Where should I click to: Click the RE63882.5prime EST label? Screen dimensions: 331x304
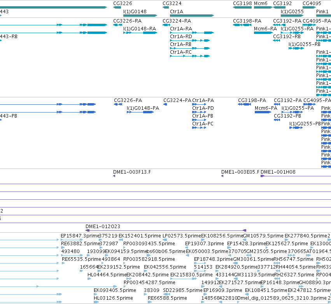click(80, 244)
